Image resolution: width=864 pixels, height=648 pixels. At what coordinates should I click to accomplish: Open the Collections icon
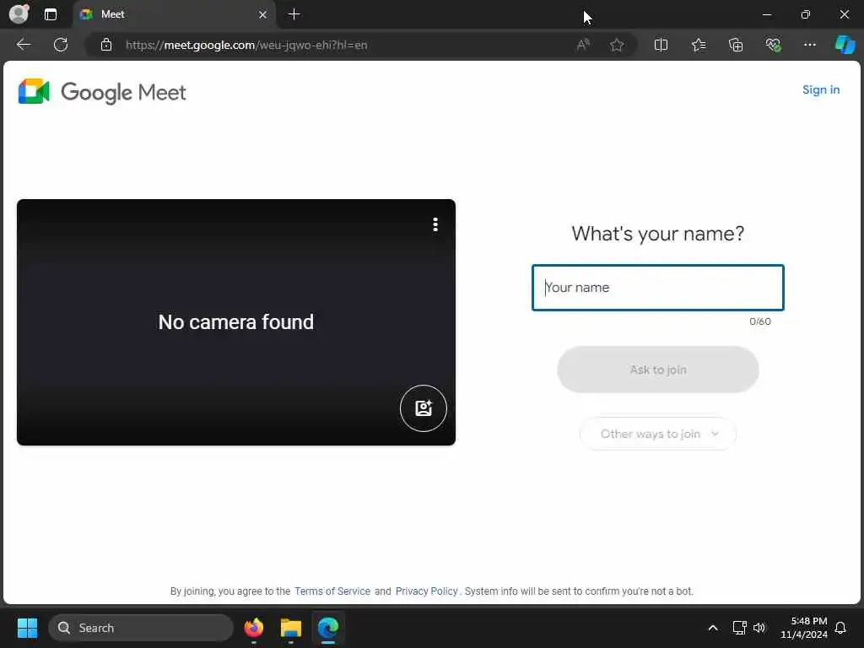coord(736,45)
